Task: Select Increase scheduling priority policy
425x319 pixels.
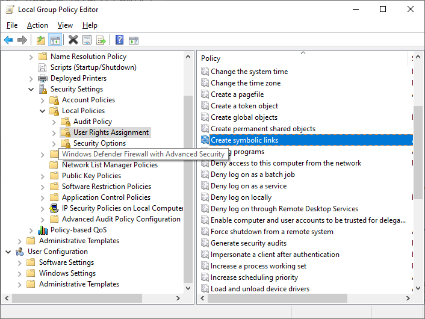Action: [x=254, y=277]
